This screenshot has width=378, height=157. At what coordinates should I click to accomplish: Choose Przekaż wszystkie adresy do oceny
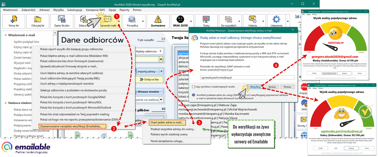[173, 129]
